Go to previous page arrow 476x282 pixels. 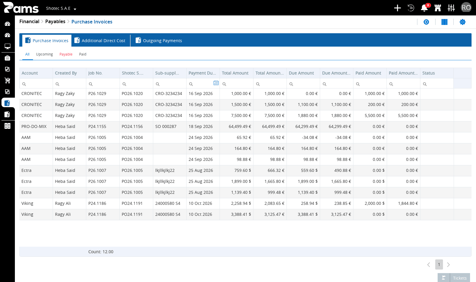click(x=428, y=264)
